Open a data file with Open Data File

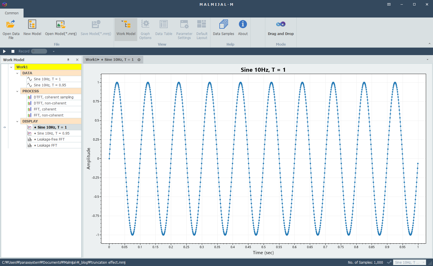click(11, 30)
